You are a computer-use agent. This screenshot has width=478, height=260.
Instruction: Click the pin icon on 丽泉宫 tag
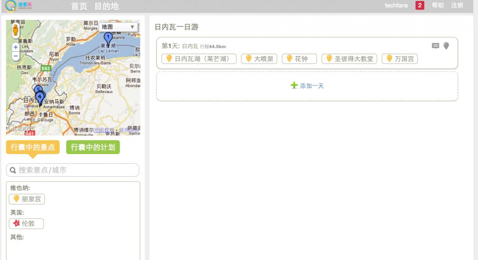click(16, 199)
